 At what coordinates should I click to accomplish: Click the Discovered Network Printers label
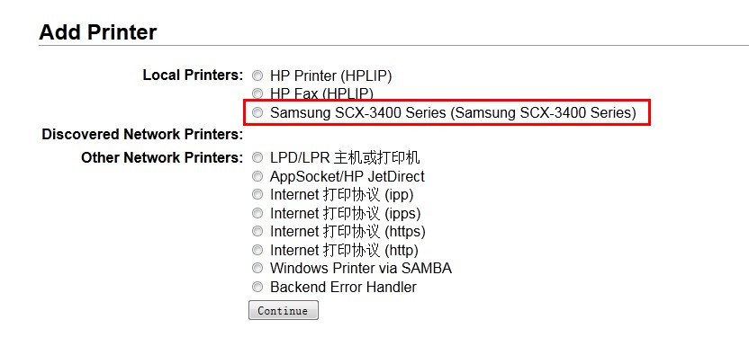(142, 135)
